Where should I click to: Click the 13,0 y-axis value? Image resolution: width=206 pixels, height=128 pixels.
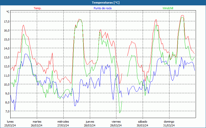pyautogui.click(x=7, y=57)
